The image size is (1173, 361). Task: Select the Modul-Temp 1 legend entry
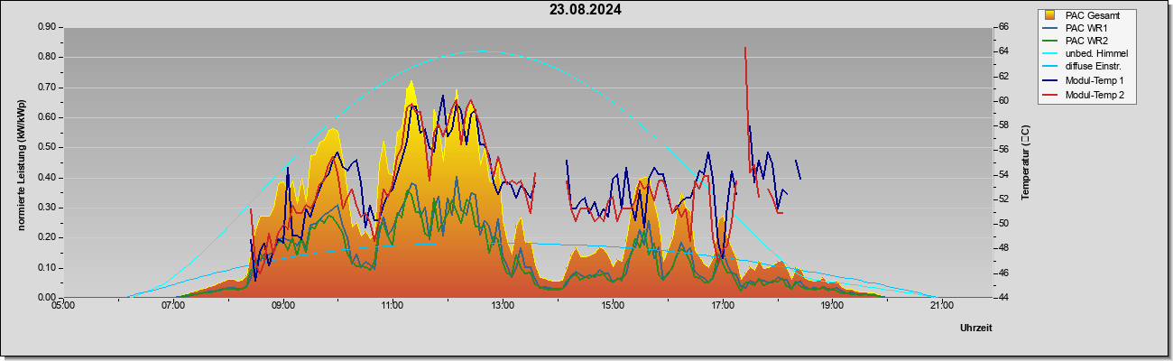[1084, 81]
